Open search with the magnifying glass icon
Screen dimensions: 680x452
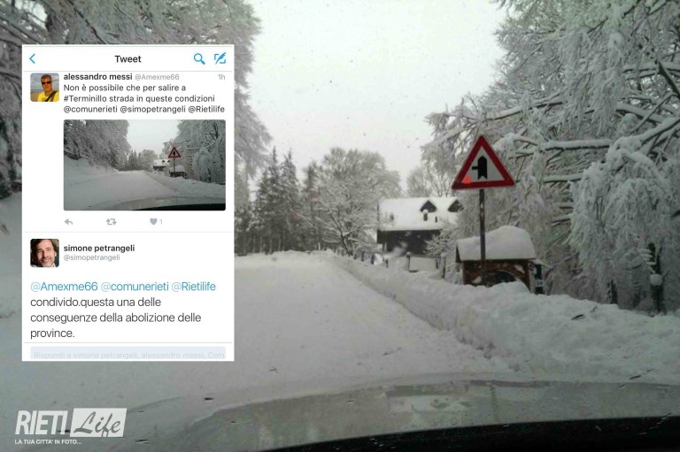[x=199, y=59]
